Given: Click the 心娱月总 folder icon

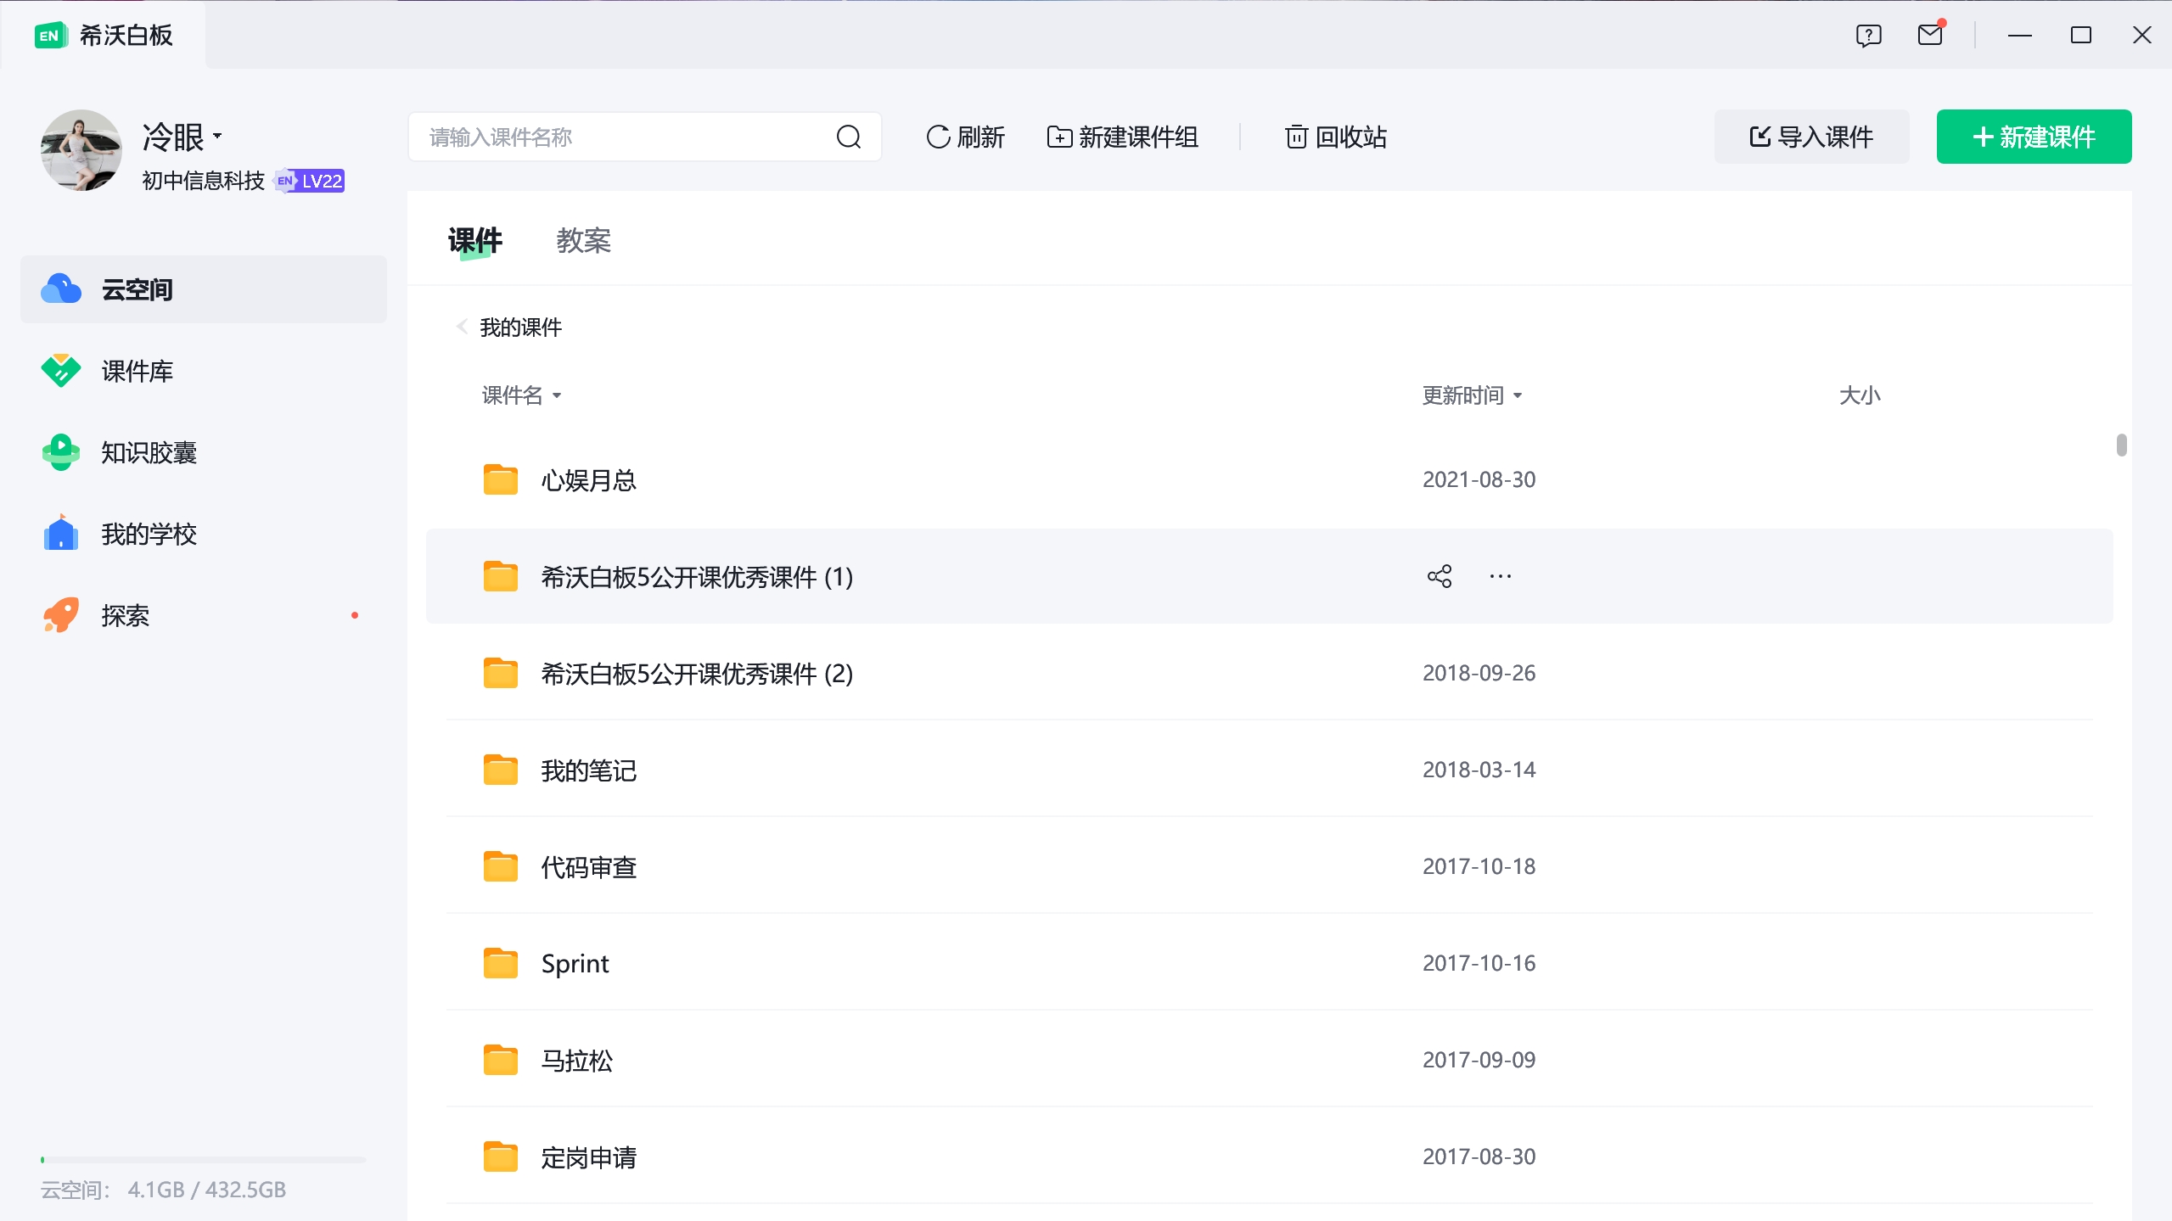Looking at the screenshot, I should pos(501,479).
